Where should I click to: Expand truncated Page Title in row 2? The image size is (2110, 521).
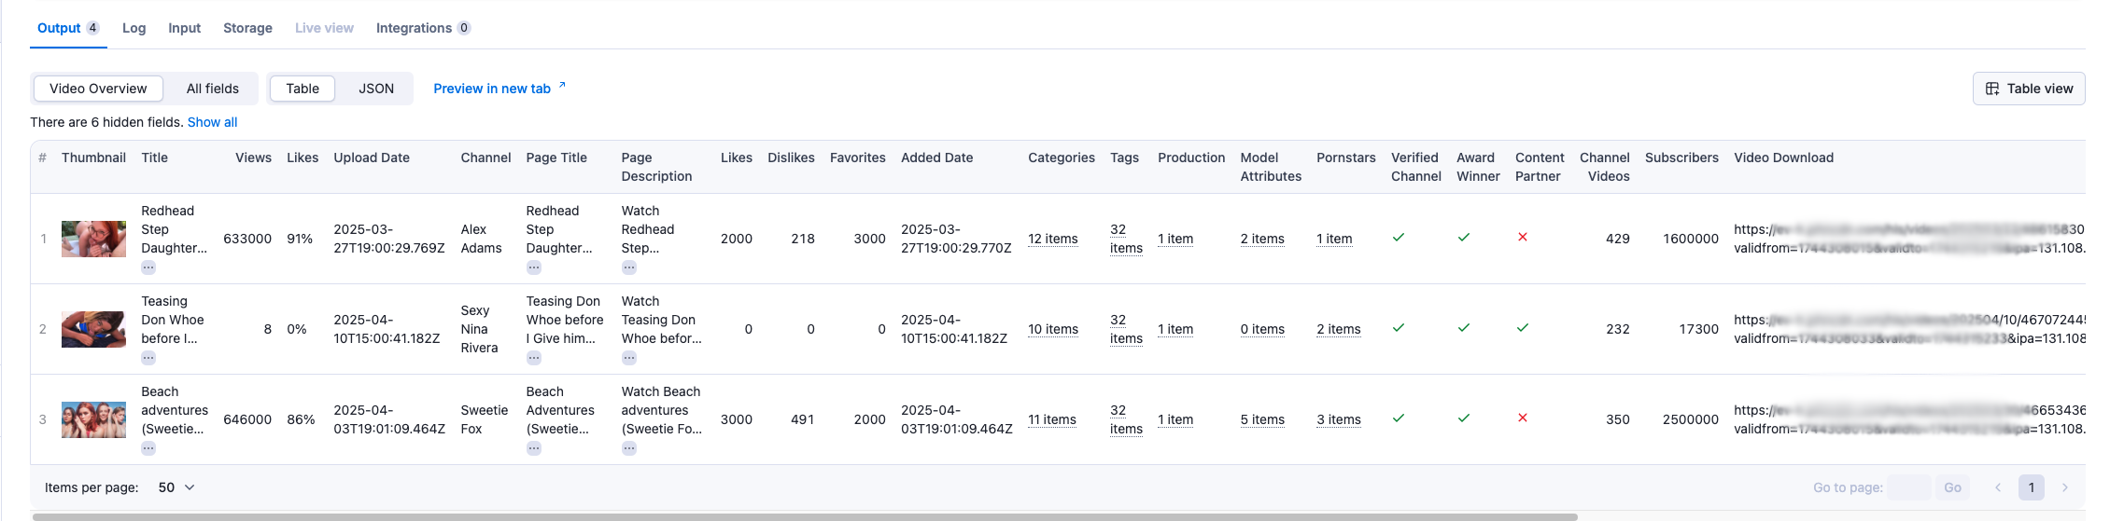[533, 358]
